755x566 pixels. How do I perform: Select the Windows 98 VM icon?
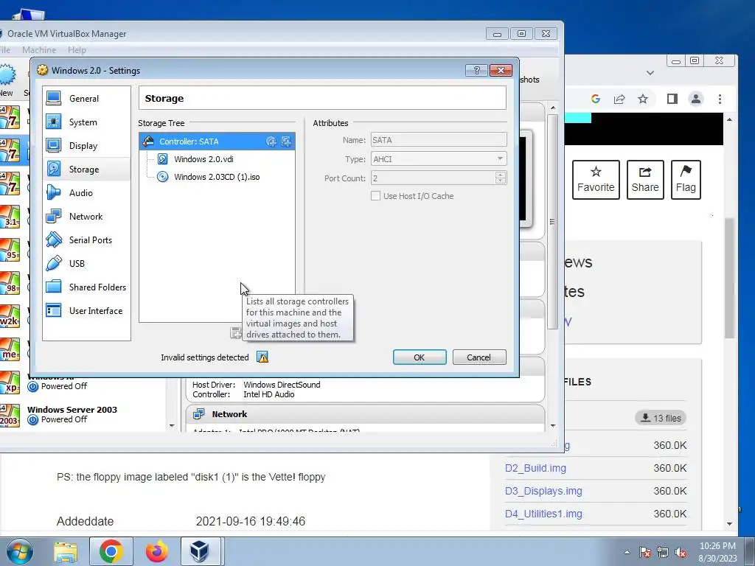(10, 283)
